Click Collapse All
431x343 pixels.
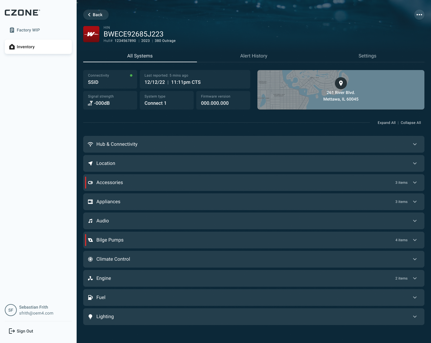pos(411,123)
